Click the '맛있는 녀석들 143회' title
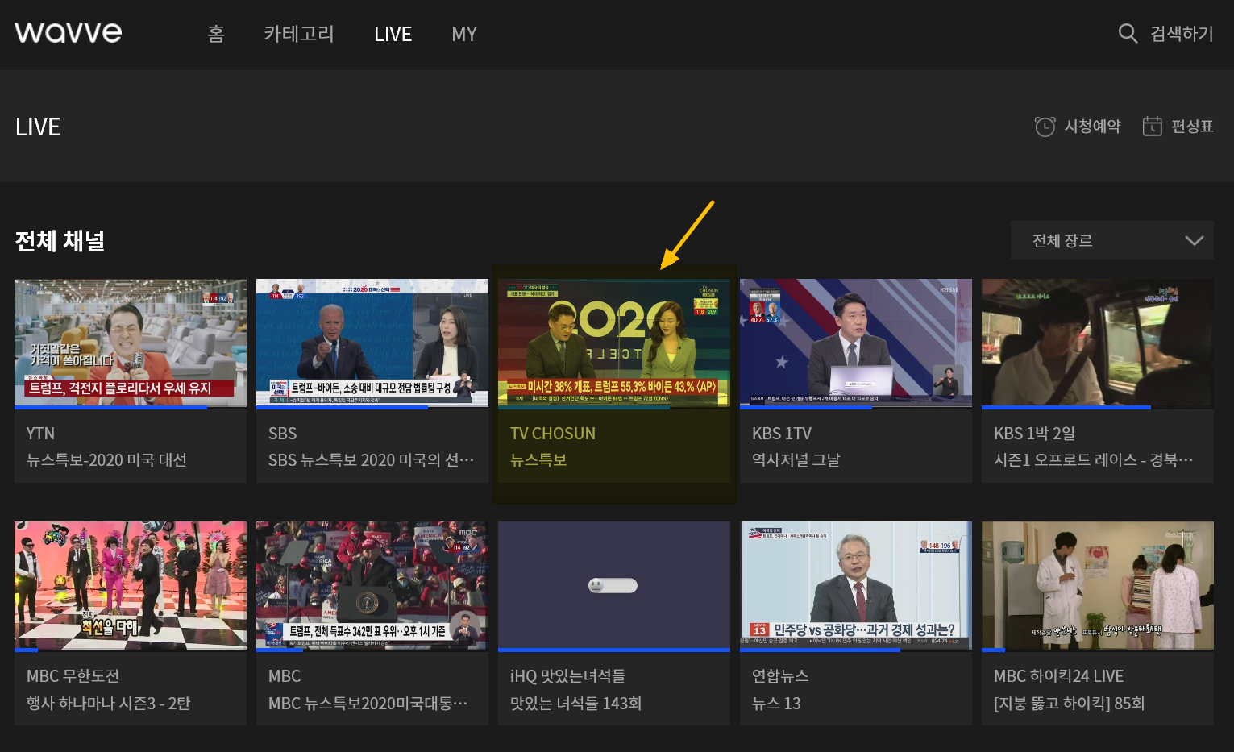This screenshot has height=752, width=1234. (x=575, y=704)
